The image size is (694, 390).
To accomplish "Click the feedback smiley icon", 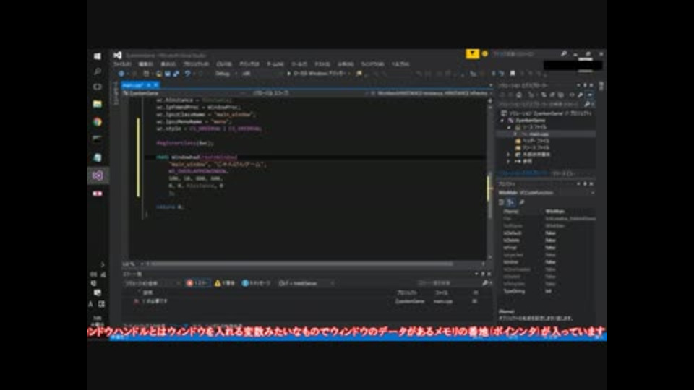I will click(x=484, y=54).
